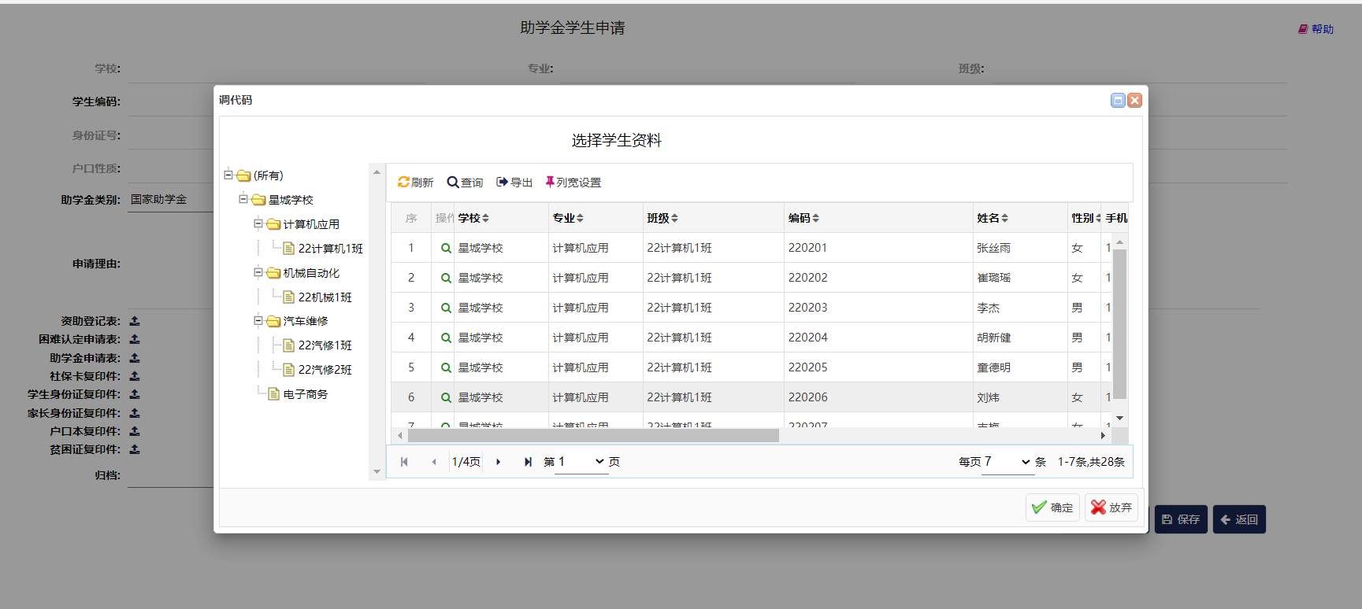Click tree panel scroll-down arrow
1362x609 pixels.
pos(377,472)
